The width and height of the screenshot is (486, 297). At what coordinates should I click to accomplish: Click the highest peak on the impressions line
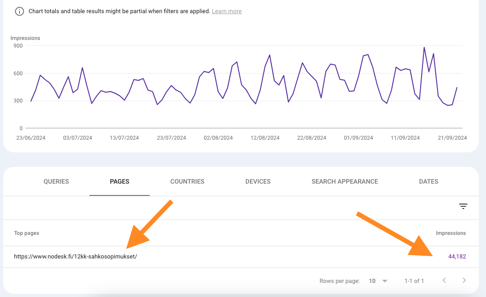click(x=424, y=47)
